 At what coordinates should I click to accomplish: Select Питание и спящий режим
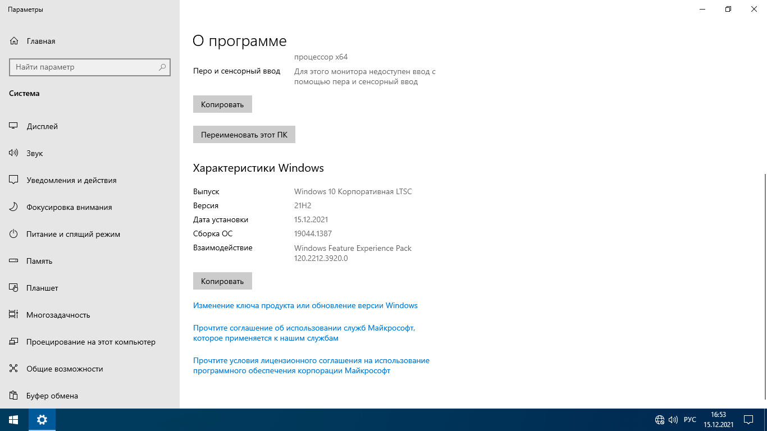pos(90,234)
